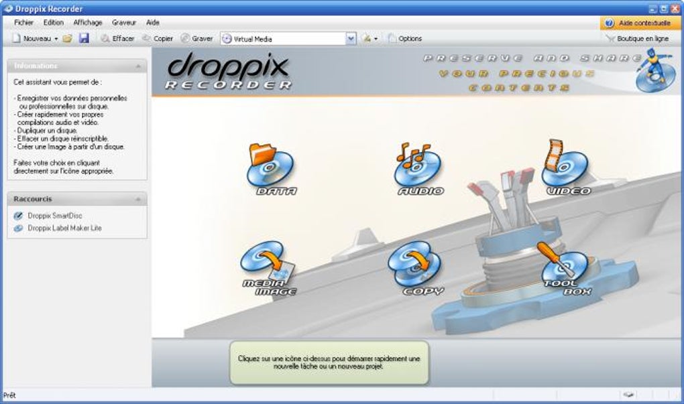684x404 pixels.
Task: Start a new AUDIO disc project
Action: (419, 170)
